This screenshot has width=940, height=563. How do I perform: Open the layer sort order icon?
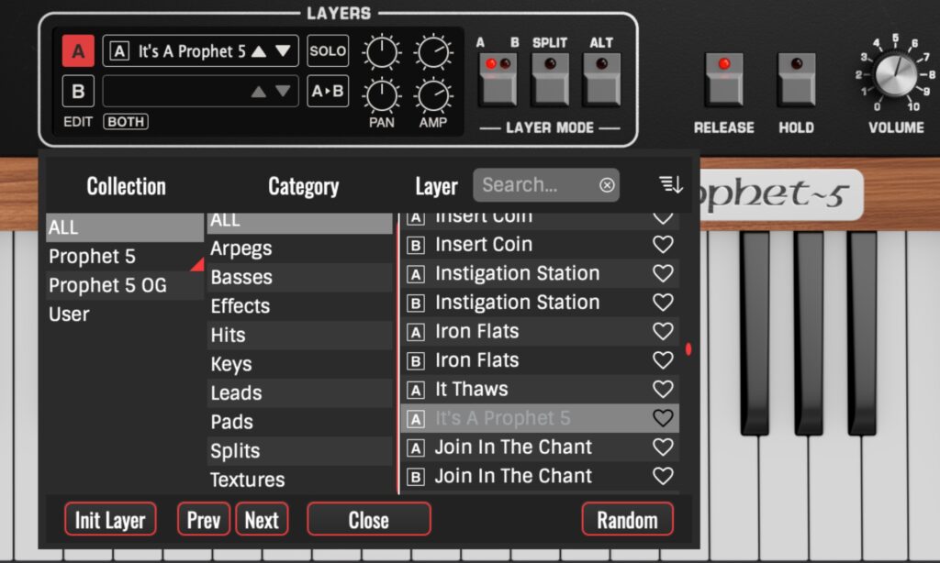pos(671,184)
